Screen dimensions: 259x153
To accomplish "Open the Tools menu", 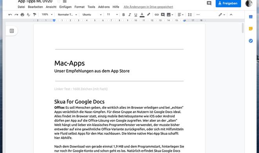I will tap(91, 7).
